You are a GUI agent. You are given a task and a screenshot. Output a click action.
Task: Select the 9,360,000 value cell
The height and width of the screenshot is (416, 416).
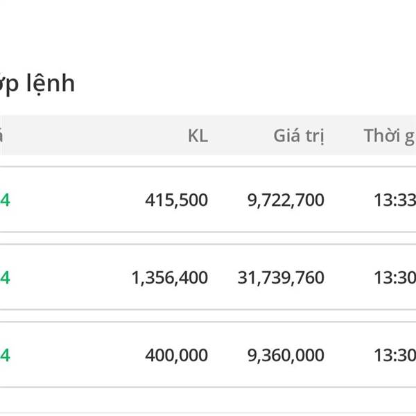point(286,355)
